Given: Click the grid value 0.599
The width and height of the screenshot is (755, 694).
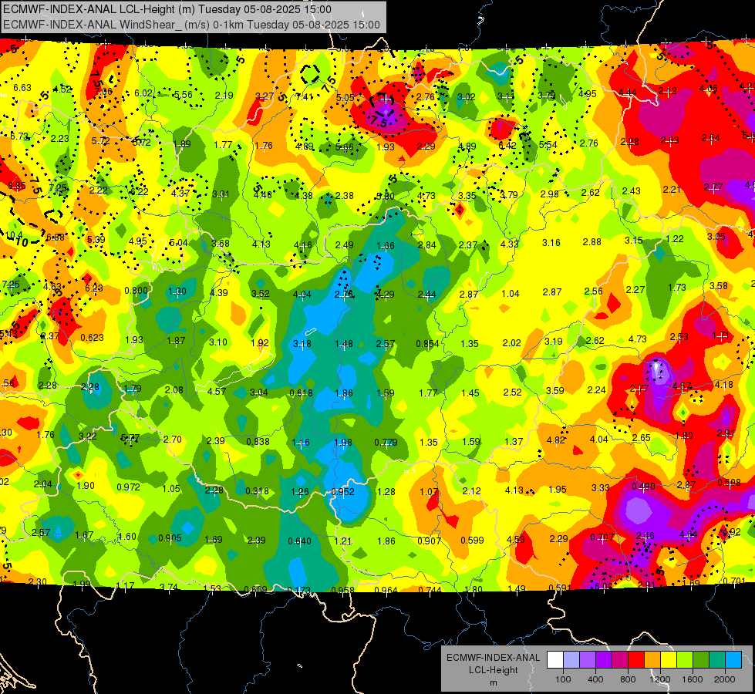Looking at the screenshot, I should (x=472, y=541).
